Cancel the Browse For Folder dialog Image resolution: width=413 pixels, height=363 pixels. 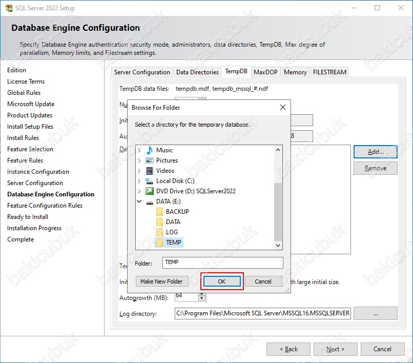(263, 281)
